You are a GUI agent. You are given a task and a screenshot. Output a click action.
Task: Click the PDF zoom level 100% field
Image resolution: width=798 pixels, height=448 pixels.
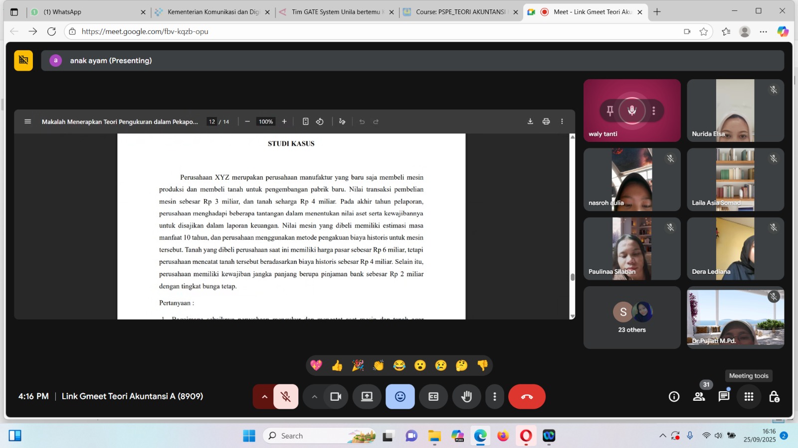coord(265,121)
